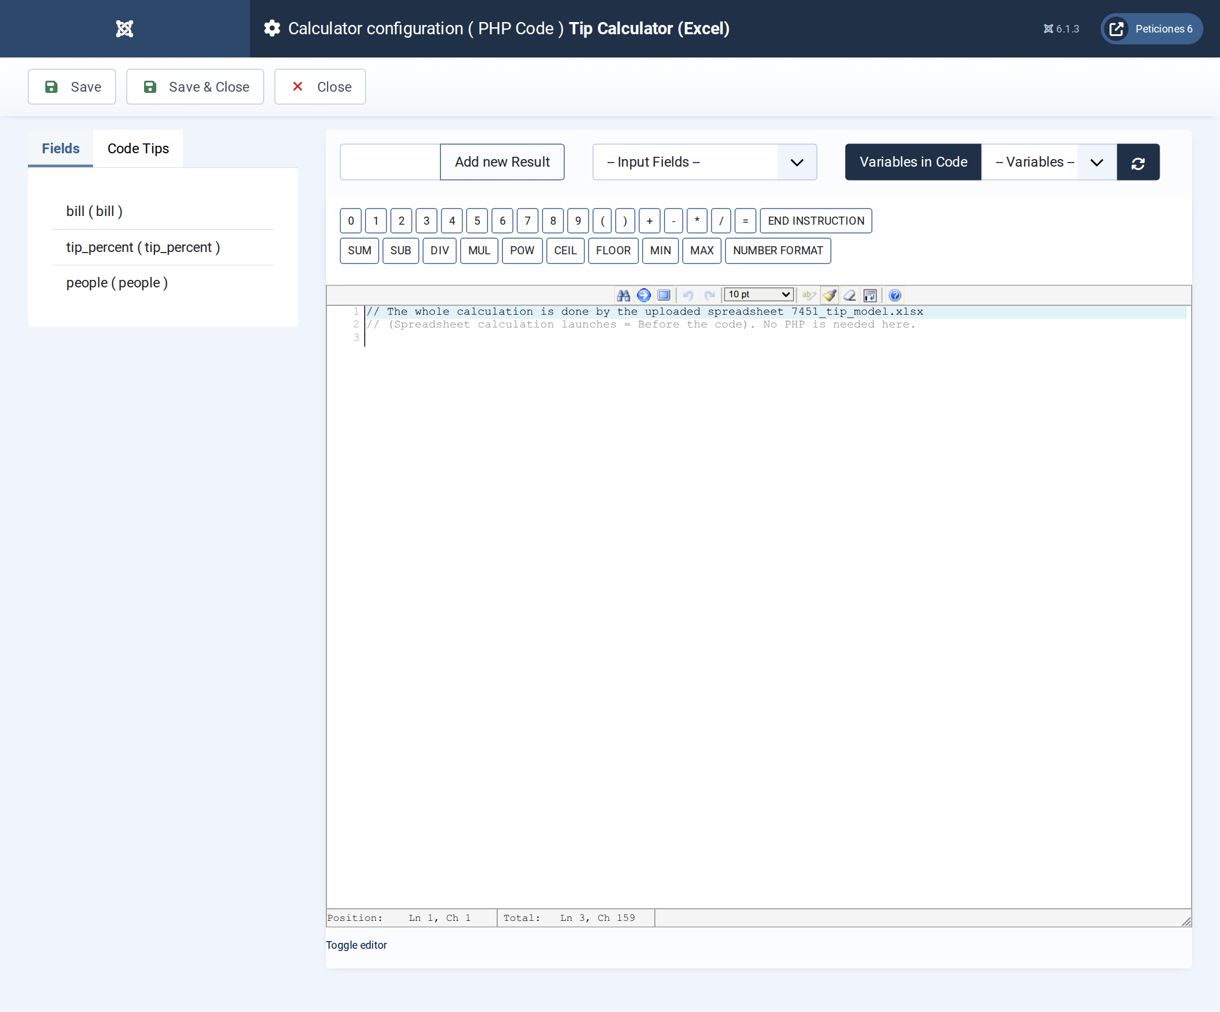Click Toggle editor link
The image size is (1220, 1012).
(x=356, y=945)
